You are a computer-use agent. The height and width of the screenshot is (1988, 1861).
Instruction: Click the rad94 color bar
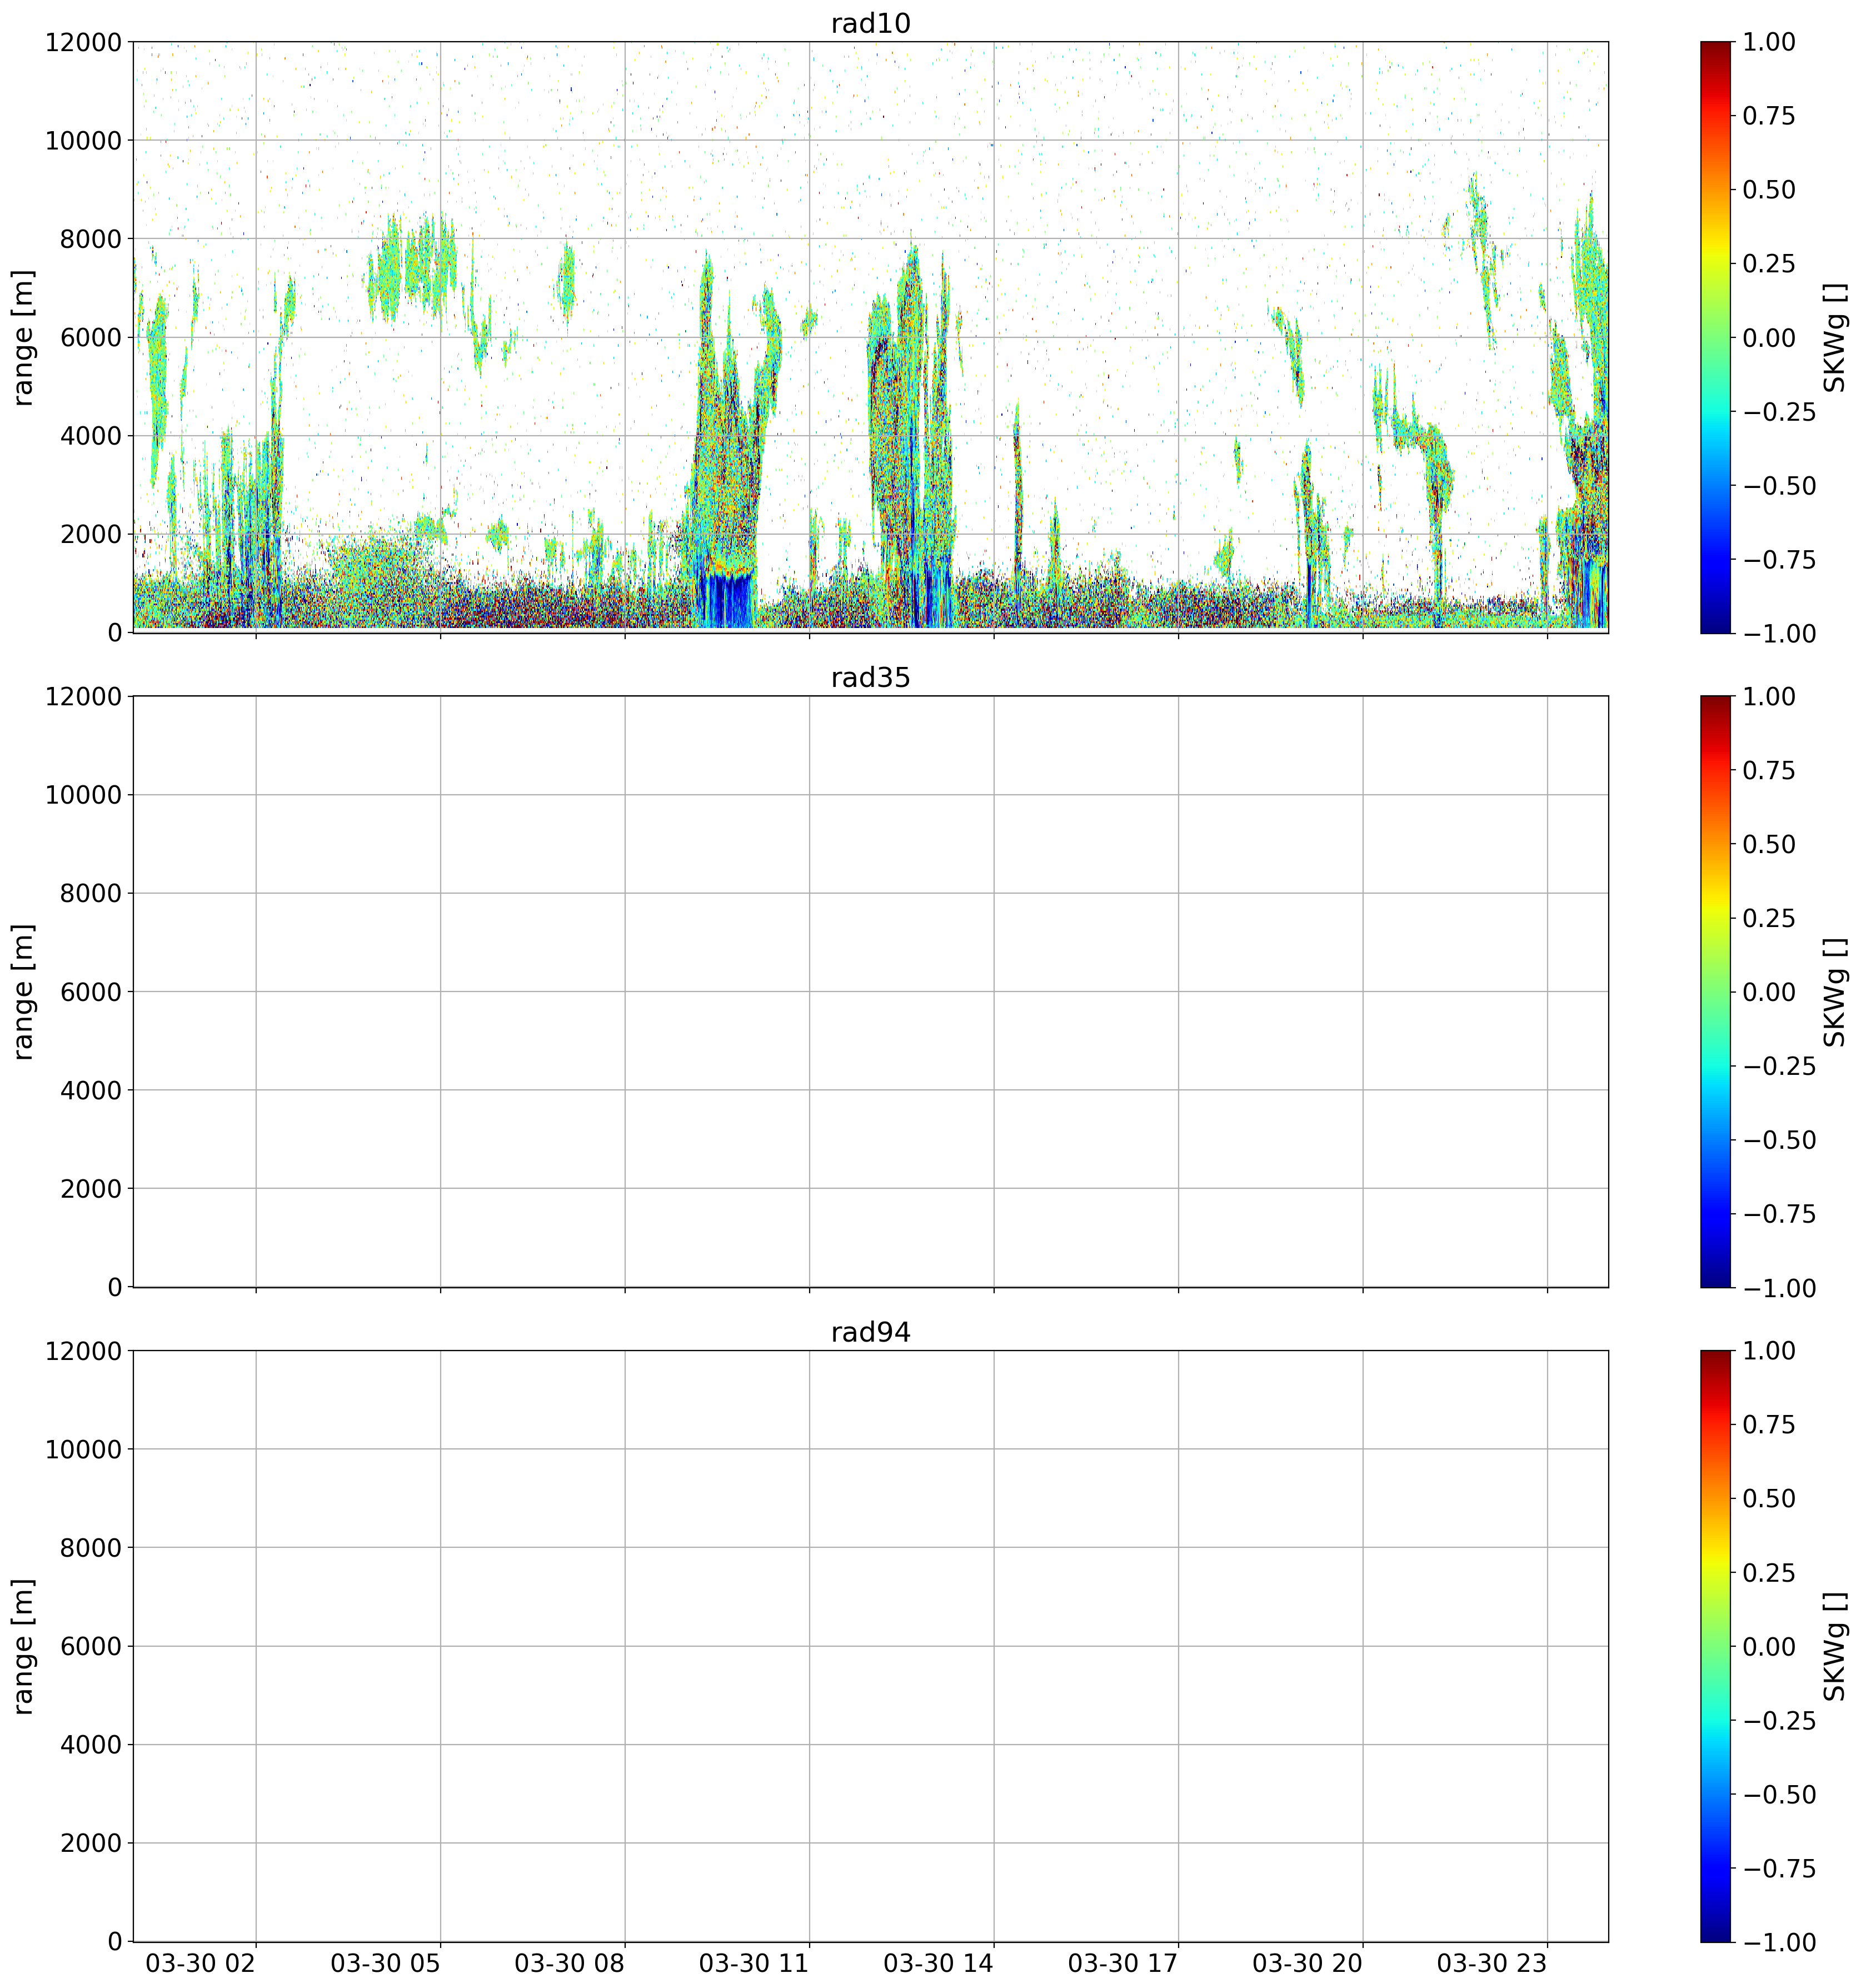point(1715,1646)
